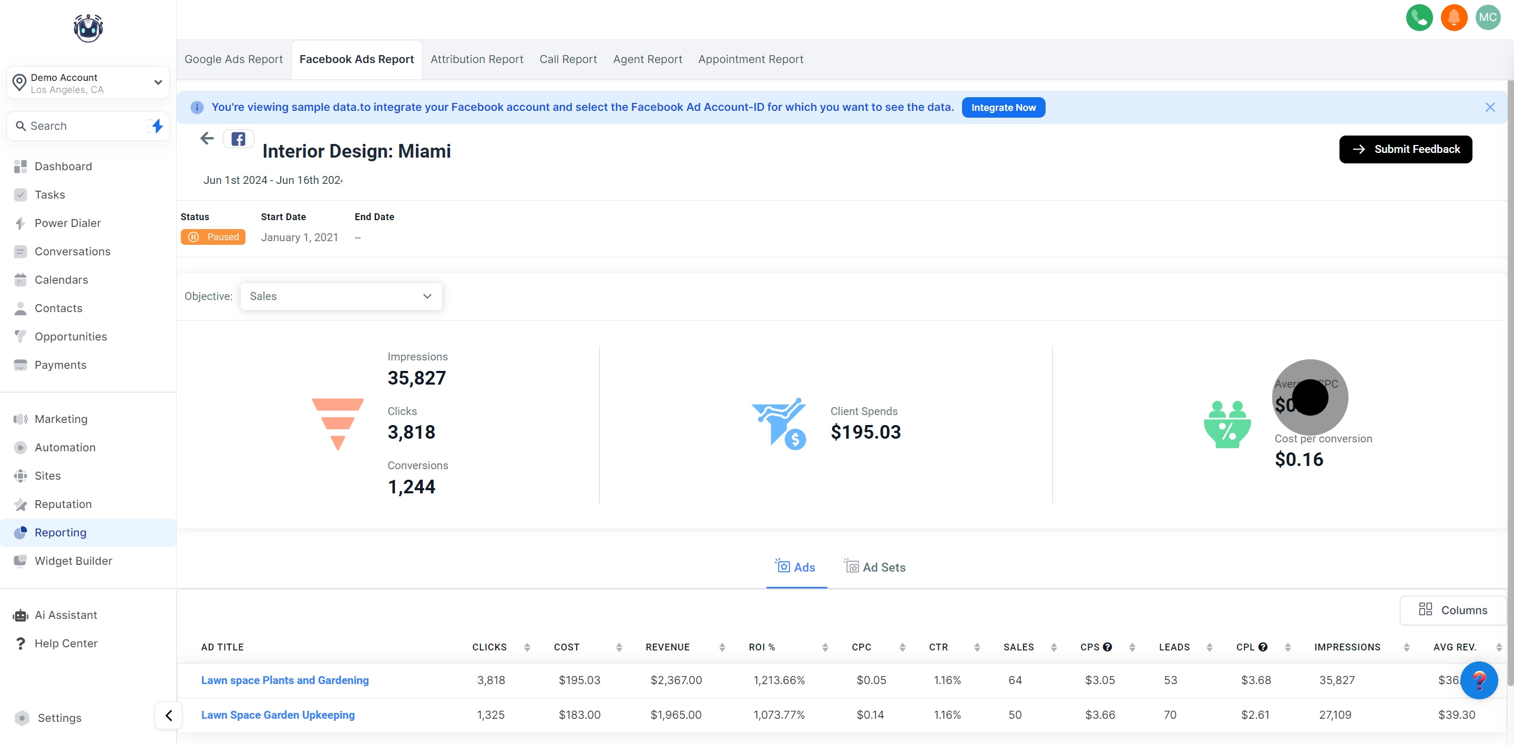Click the green phone call icon
This screenshot has height=745, width=1514.
tap(1419, 18)
